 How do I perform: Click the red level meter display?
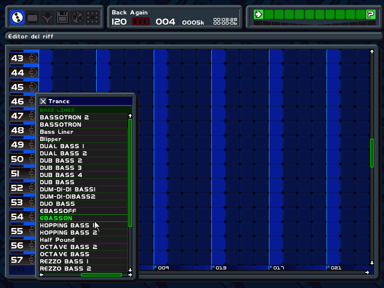click(x=141, y=22)
